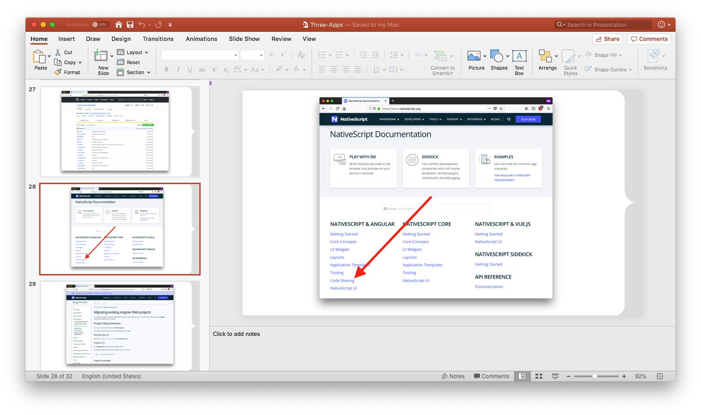The width and height of the screenshot is (701, 415).
Task: Switch to Slide Sorter view
Action: coord(539,376)
